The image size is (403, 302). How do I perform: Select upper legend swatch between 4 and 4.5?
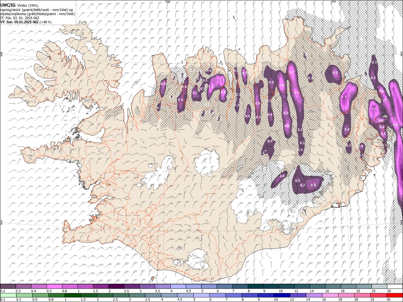178,287
